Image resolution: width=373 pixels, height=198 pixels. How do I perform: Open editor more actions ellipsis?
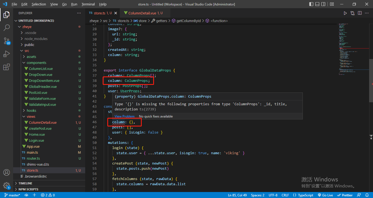(x=367, y=13)
